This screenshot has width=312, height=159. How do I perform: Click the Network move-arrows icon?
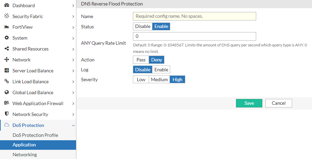[6, 60]
